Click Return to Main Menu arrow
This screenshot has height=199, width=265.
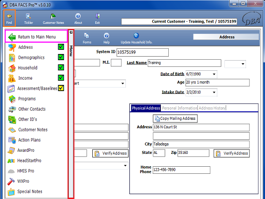(12, 37)
